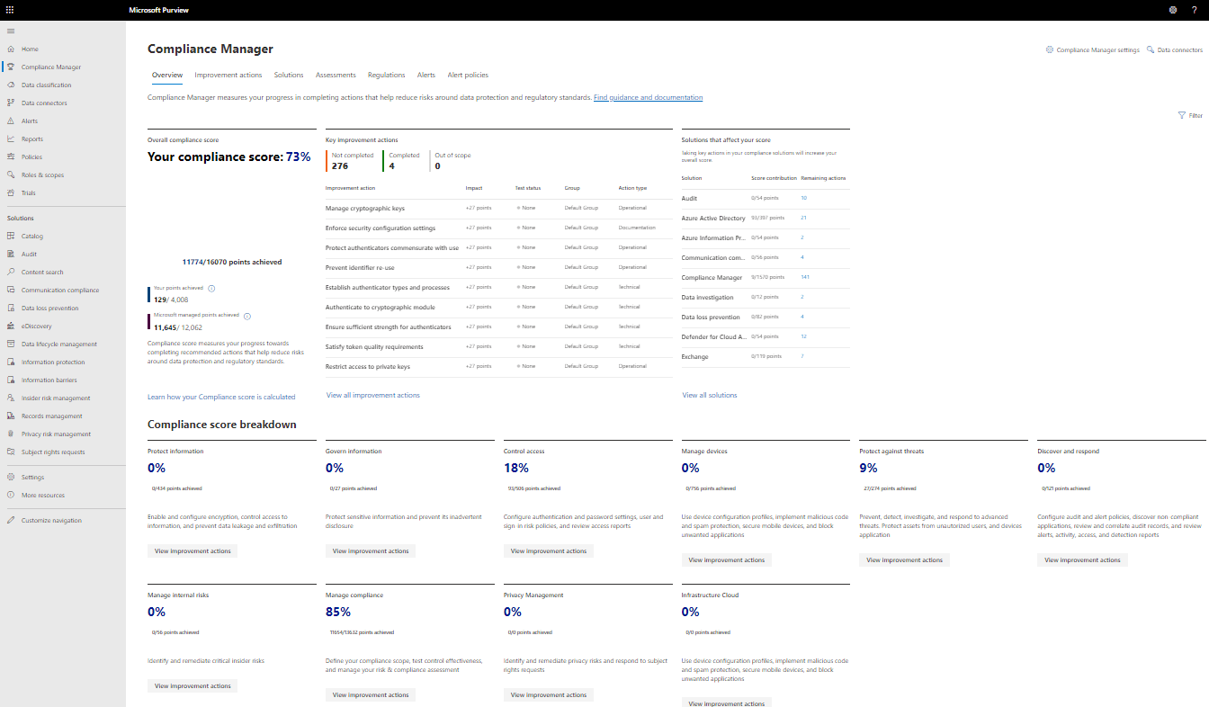Viewport: 1209px width, 707px height.
Task: Open Compliance Manager settings gear
Action: 1050,50
